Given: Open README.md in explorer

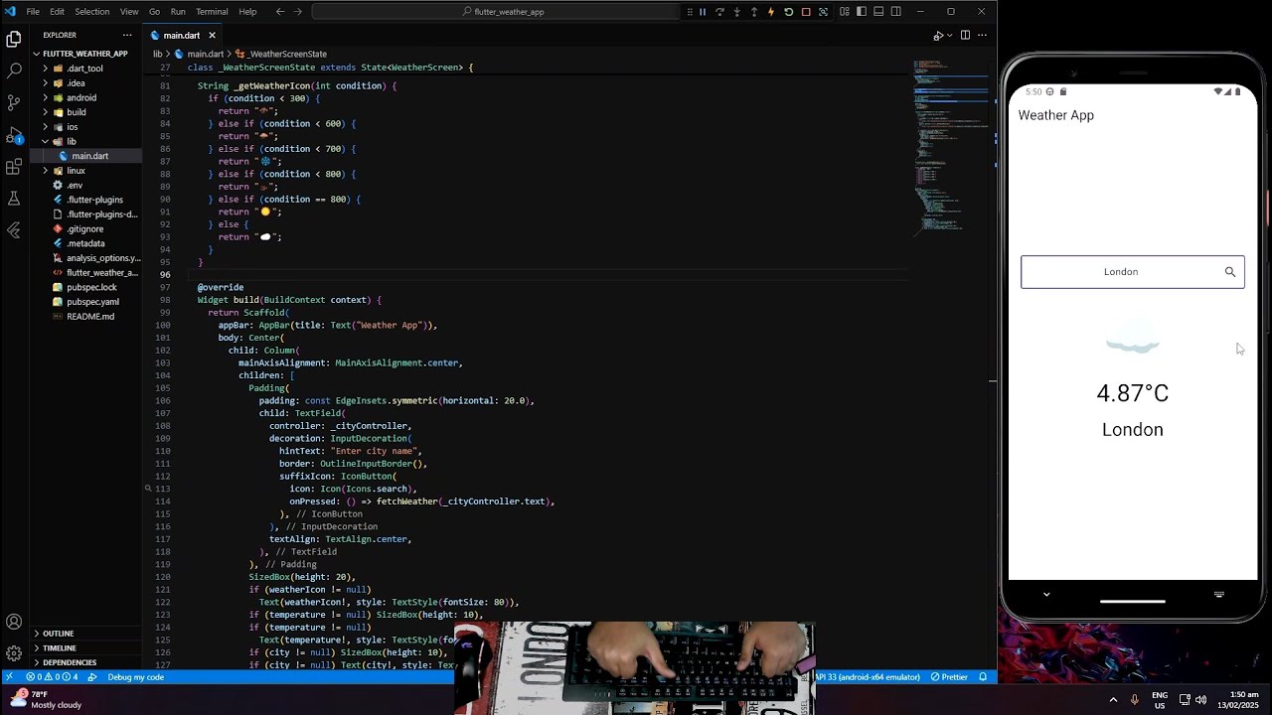Looking at the screenshot, I should [x=85, y=317].
